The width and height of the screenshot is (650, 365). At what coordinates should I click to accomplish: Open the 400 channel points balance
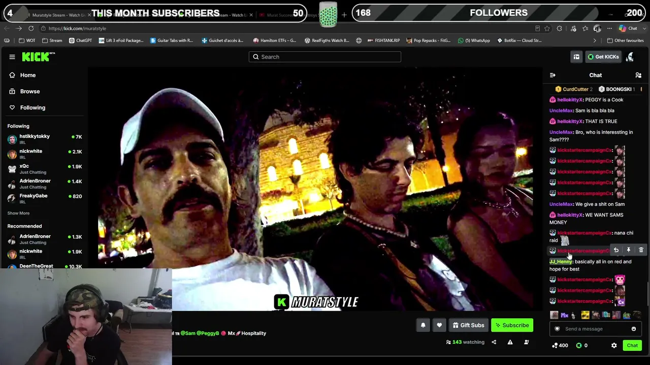(x=561, y=346)
